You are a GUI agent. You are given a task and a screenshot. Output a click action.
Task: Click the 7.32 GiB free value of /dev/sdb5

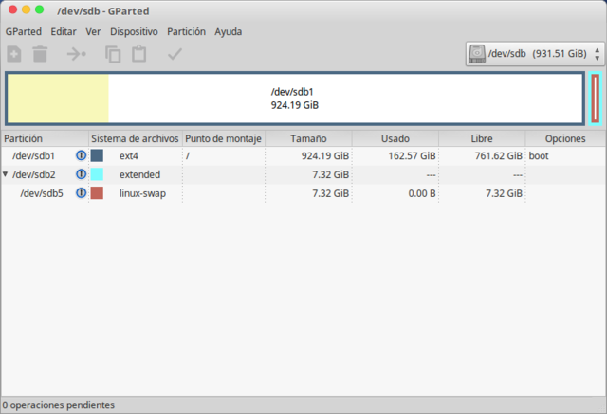[504, 193]
